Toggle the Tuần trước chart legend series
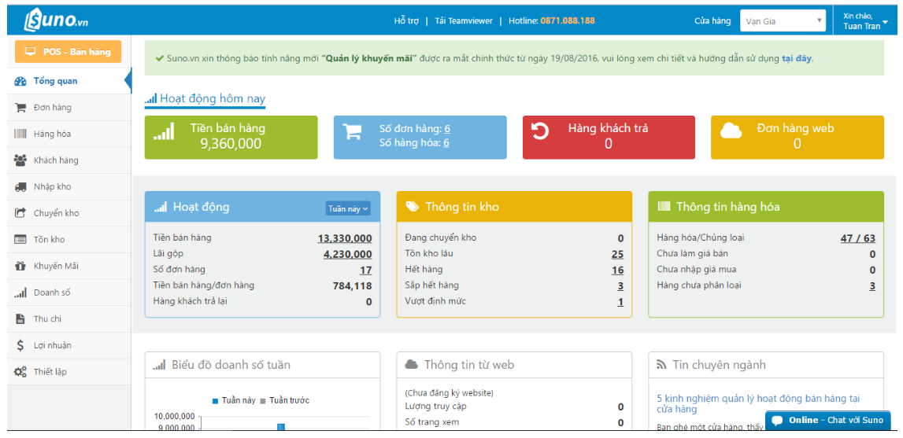Image resolution: width=903 pixels, height=438 pixels. (285, 400)
